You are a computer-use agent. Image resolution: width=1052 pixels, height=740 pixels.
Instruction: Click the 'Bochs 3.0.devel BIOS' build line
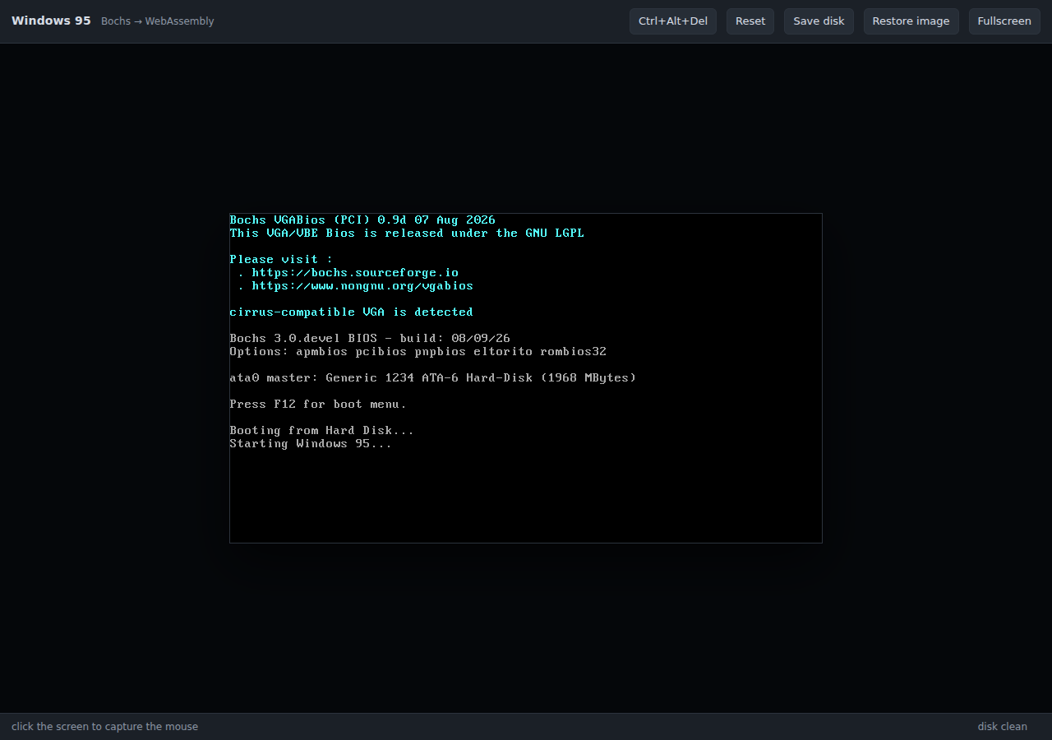(x=370, y=339)
